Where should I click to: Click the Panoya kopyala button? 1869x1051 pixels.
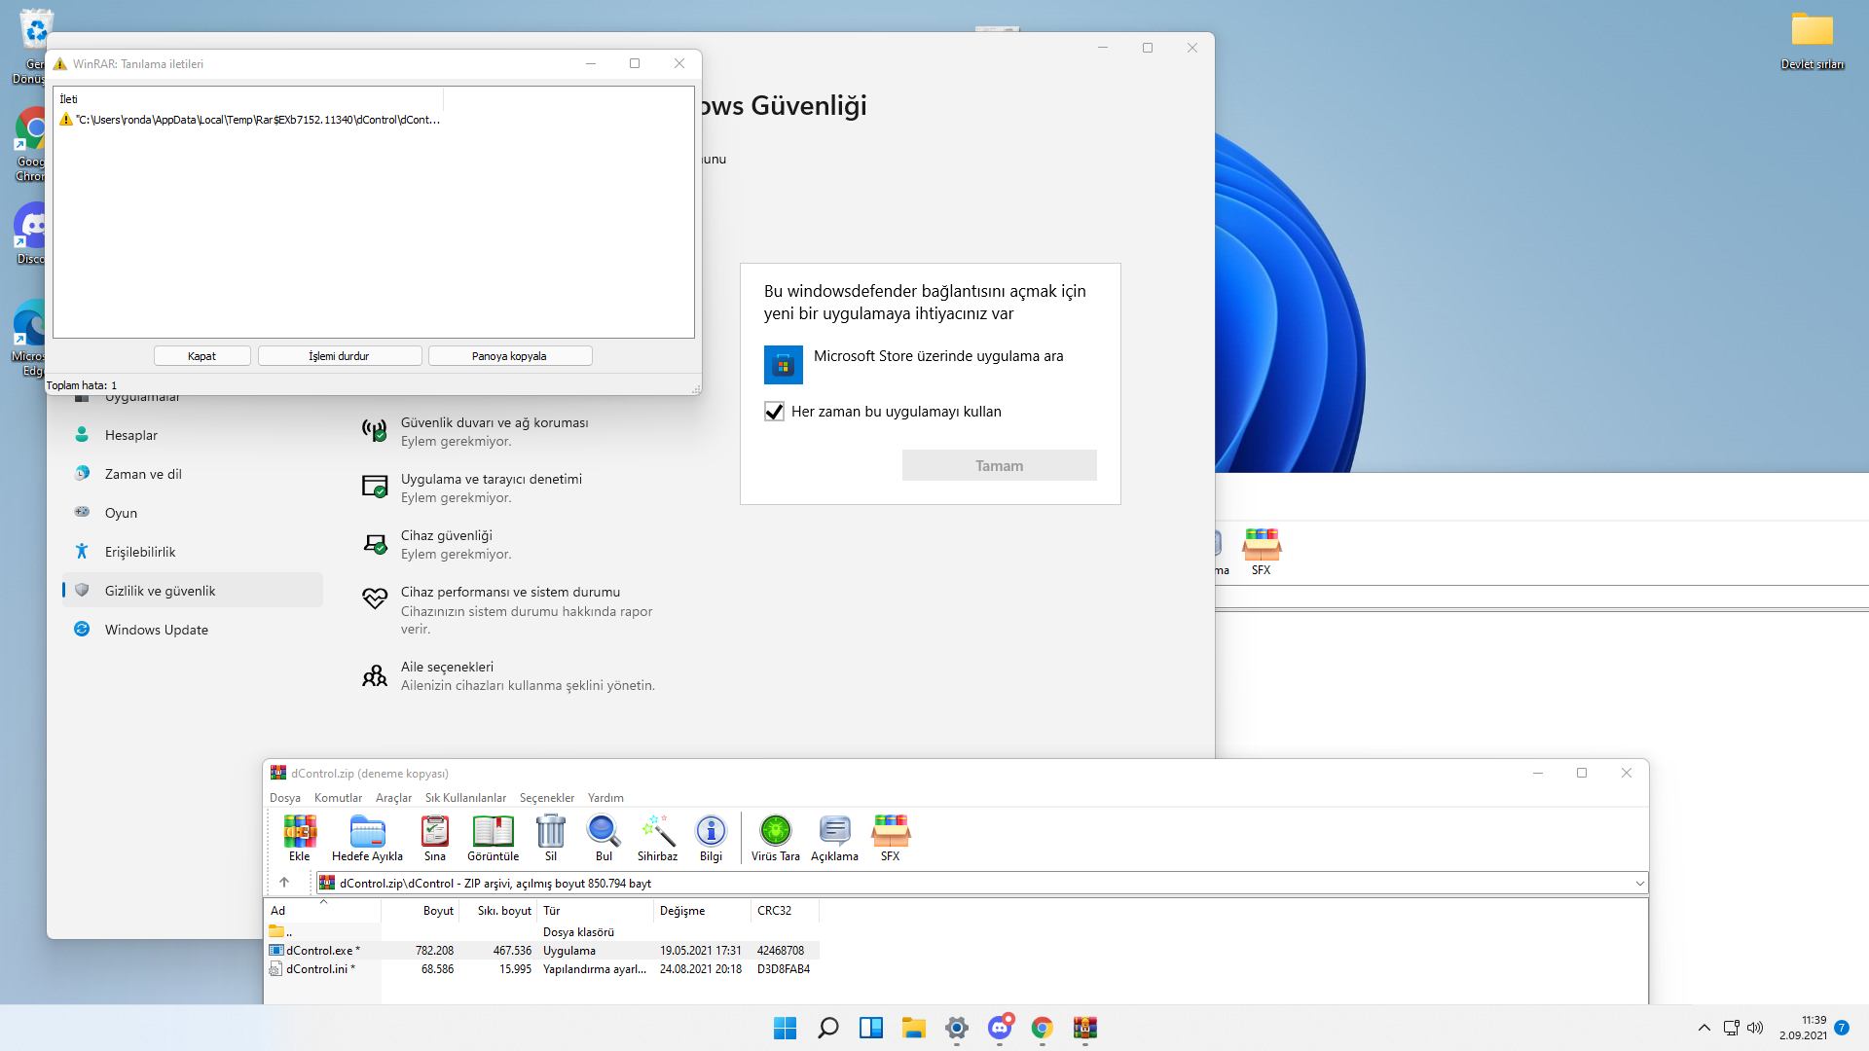point(509,356)
